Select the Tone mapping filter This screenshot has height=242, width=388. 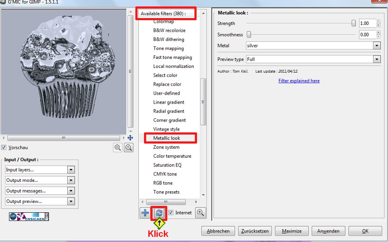[x=168, y=48]
